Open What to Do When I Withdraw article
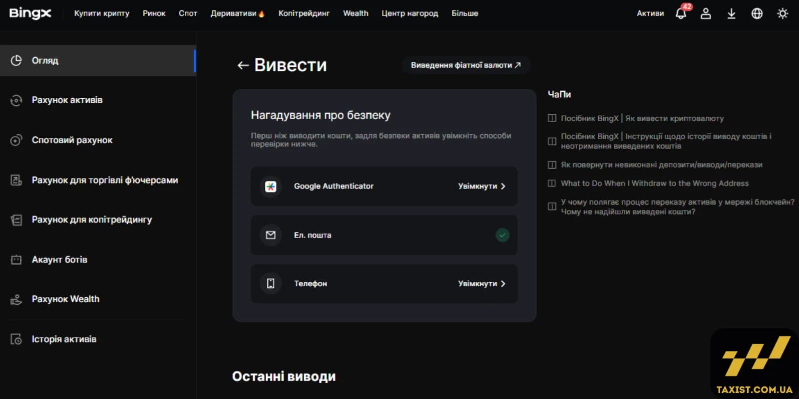Image resolution: width=799 pixels, height=399 pixels. click(655, 184)
